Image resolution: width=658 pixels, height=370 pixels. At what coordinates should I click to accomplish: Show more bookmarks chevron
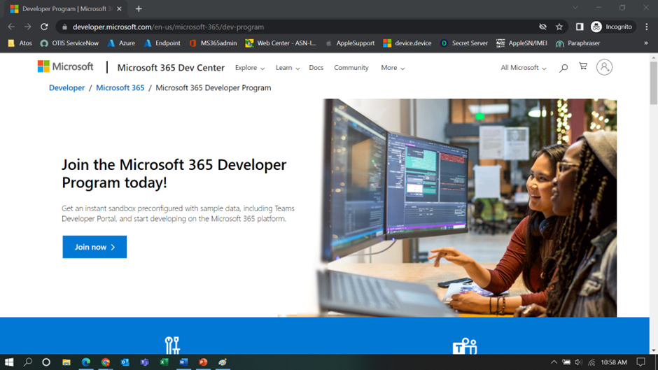tap(646, 43)
